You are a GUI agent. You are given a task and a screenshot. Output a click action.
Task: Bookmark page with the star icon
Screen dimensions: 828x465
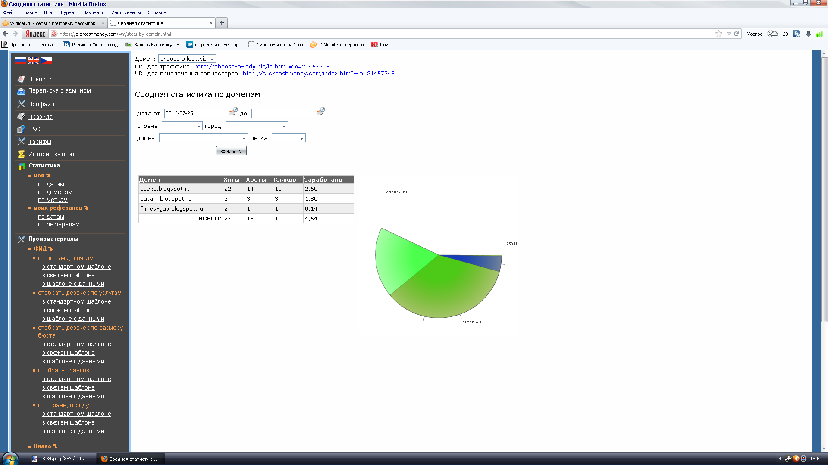[x=718, y=34]
